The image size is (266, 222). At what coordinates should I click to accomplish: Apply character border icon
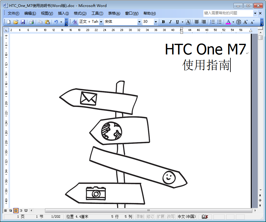(x=188, y=22)
